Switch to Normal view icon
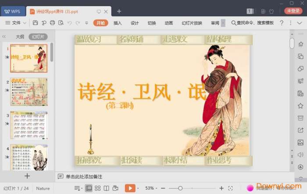This screenshot has width=307, height=194. pos(89,188)
